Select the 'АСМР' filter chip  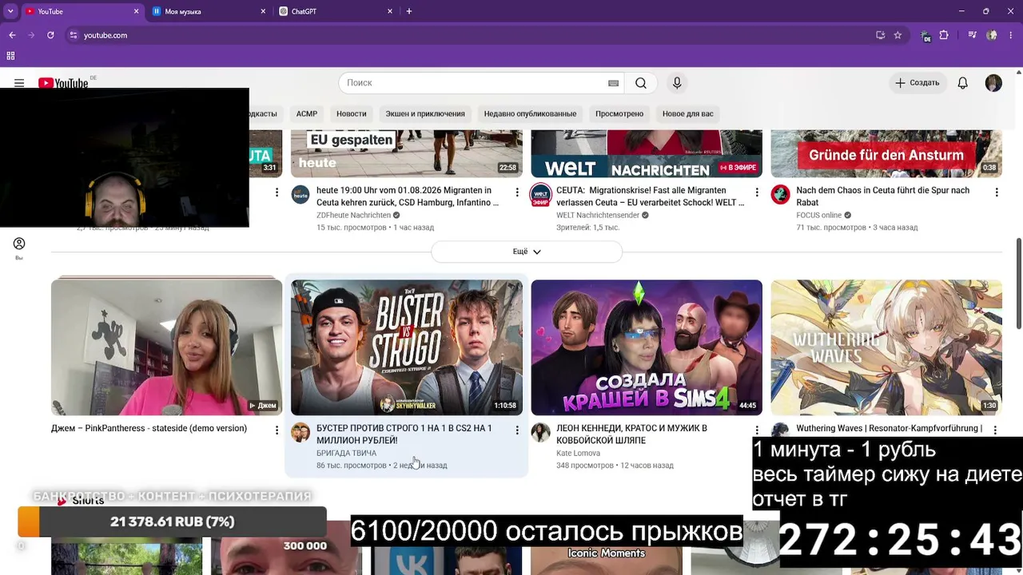(x=307, y=113)
